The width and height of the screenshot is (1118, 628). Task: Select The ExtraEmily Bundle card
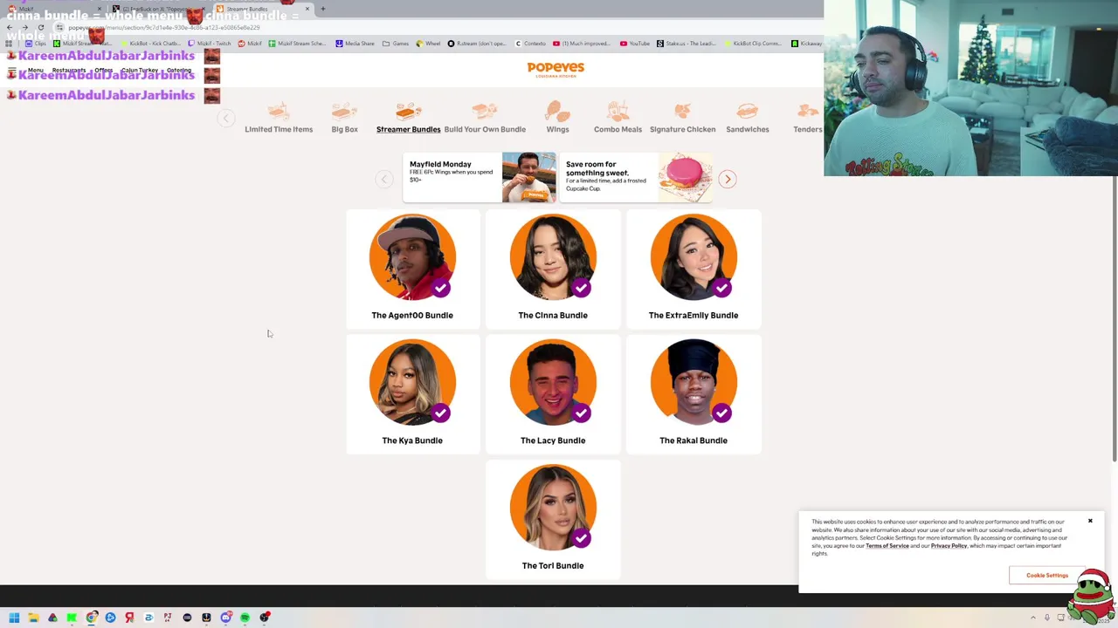pyautogui.click(x=694, y=269)
